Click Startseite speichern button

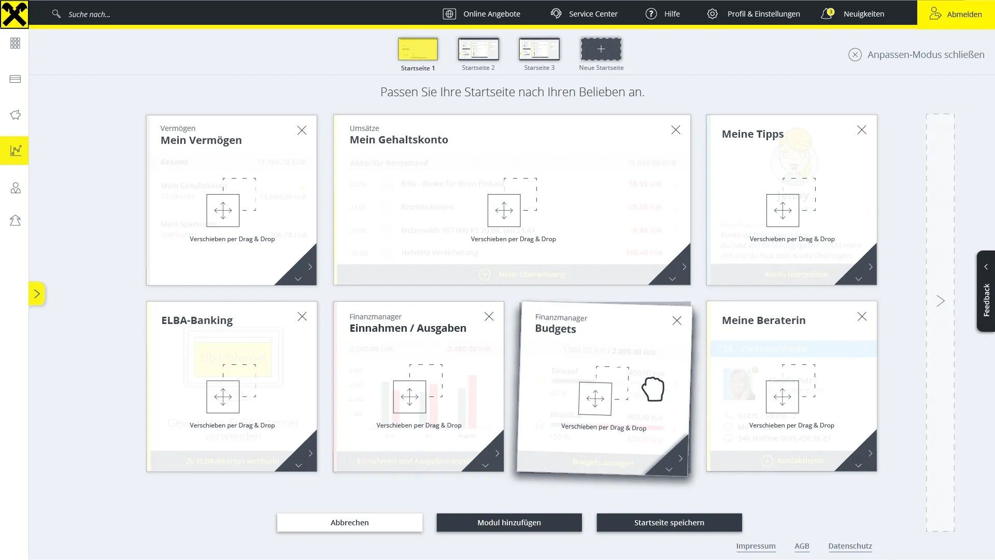(669, 522)
